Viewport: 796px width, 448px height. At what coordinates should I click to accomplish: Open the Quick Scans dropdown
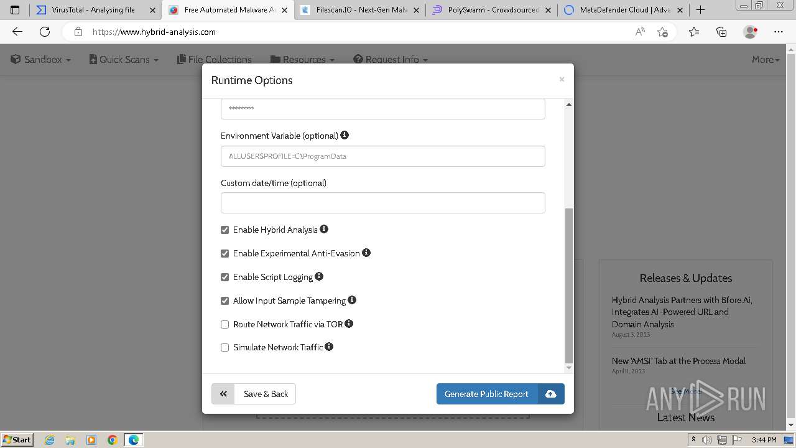124,60
